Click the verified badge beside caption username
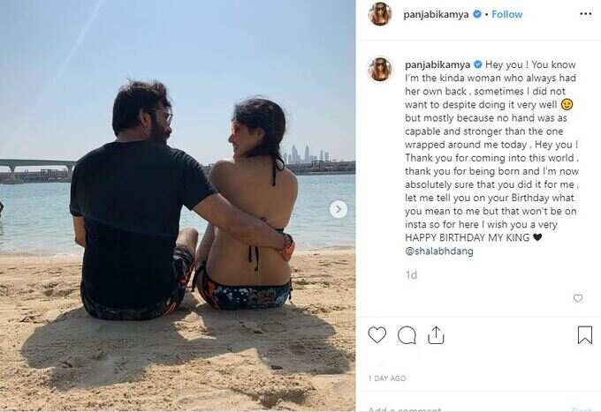Viewport: 601px width, 412px height. (478, 64)
